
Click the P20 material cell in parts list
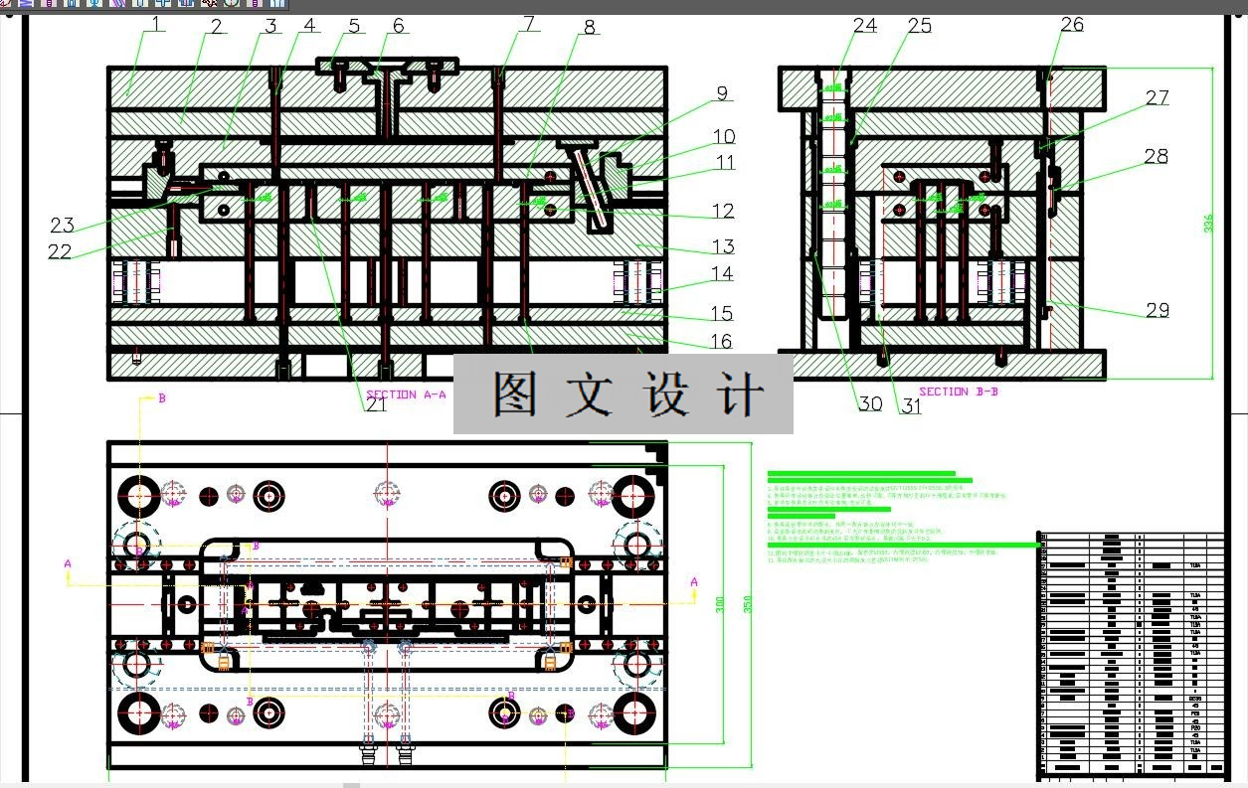click(x=1194, y=728)
